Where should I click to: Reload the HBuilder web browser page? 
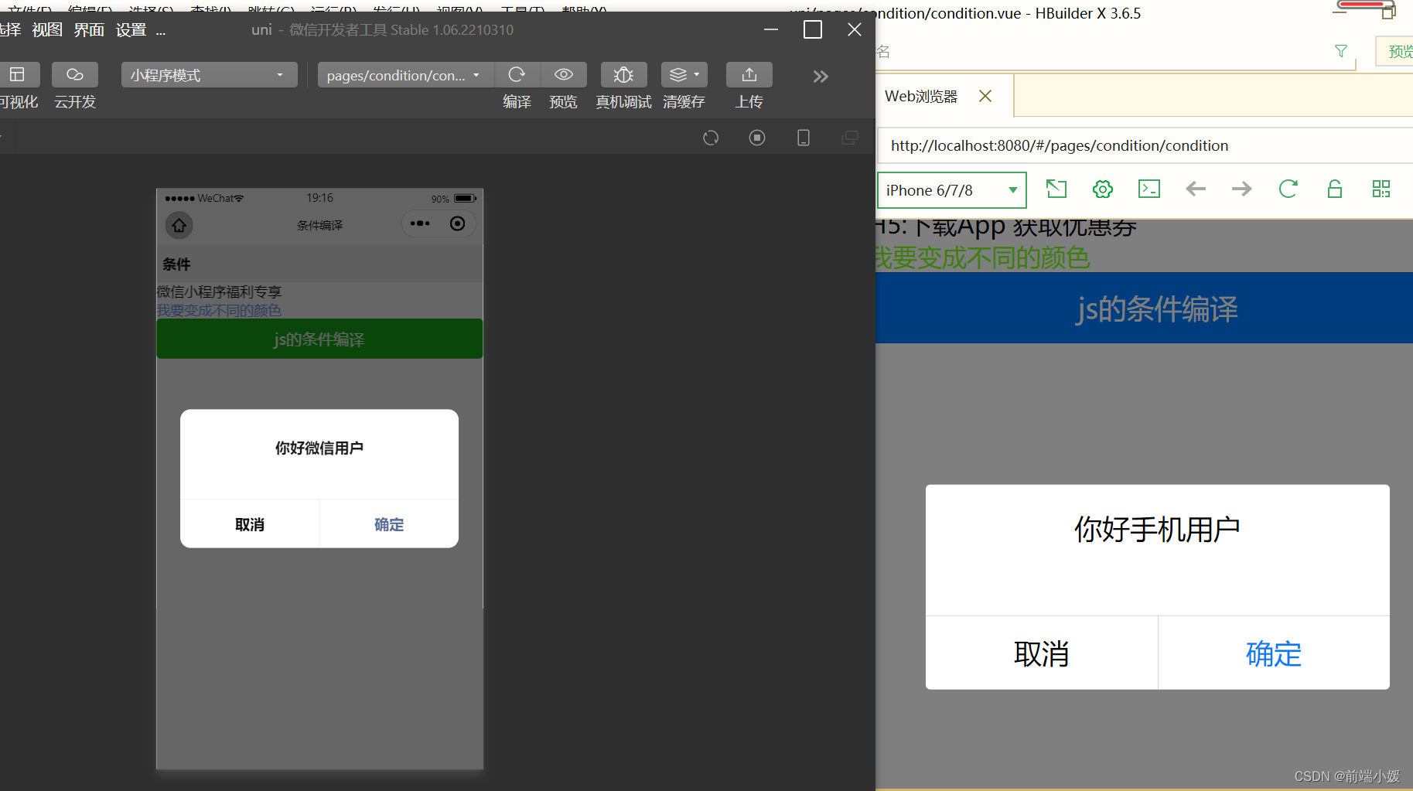click(x=1288, y=189)
